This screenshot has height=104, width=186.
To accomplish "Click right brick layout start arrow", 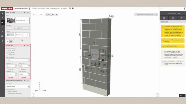I will click(11, 42).
